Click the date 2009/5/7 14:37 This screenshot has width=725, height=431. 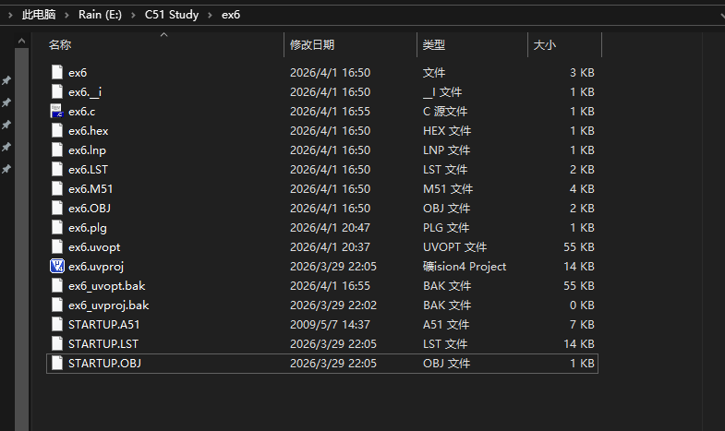click(x=330, y=325)
